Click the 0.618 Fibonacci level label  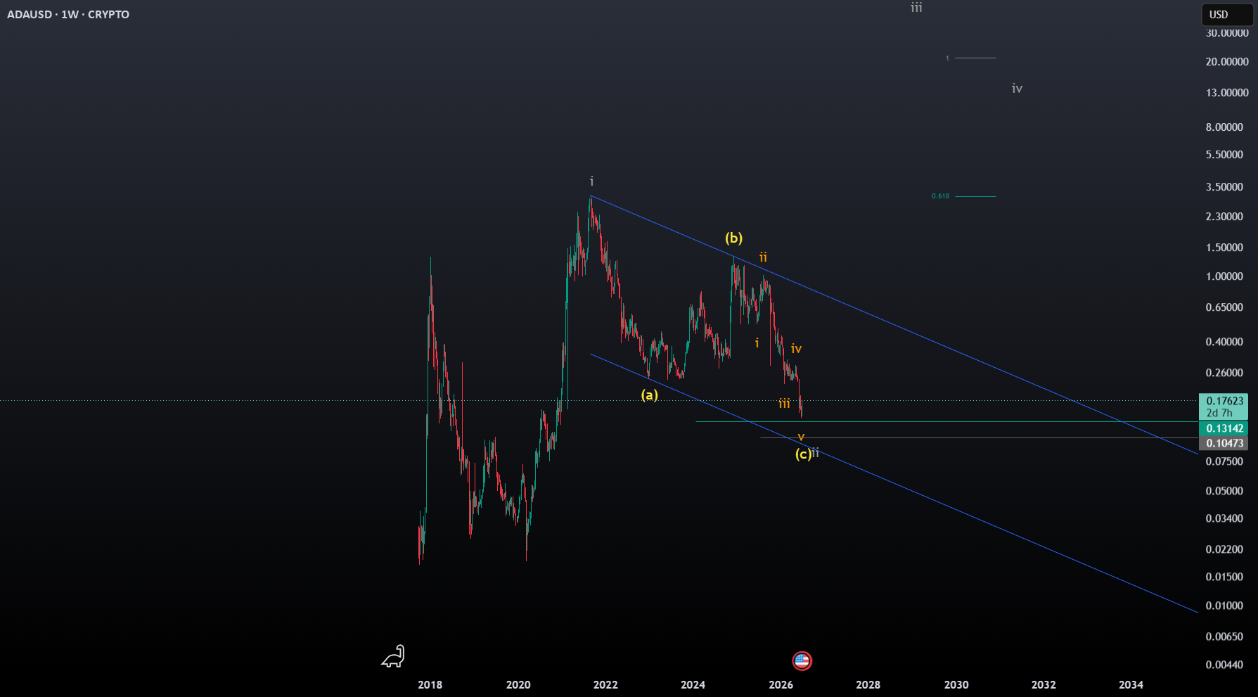[940, 196]
